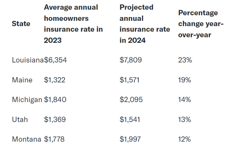The image size is (229, 149).
Task: Select Maine's $1,322 rate cell
Action: [55, 80]
